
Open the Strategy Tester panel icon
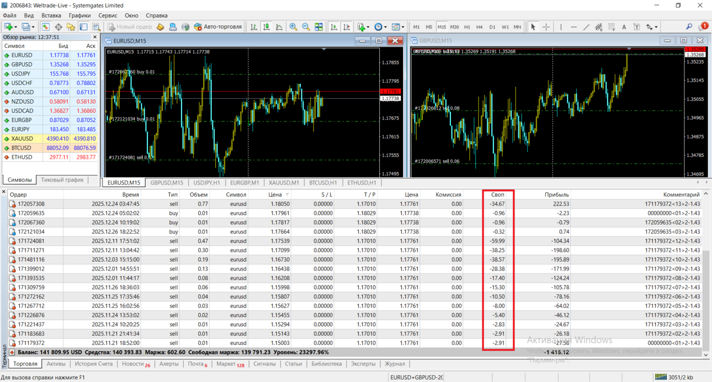click(x=96, y=26)
